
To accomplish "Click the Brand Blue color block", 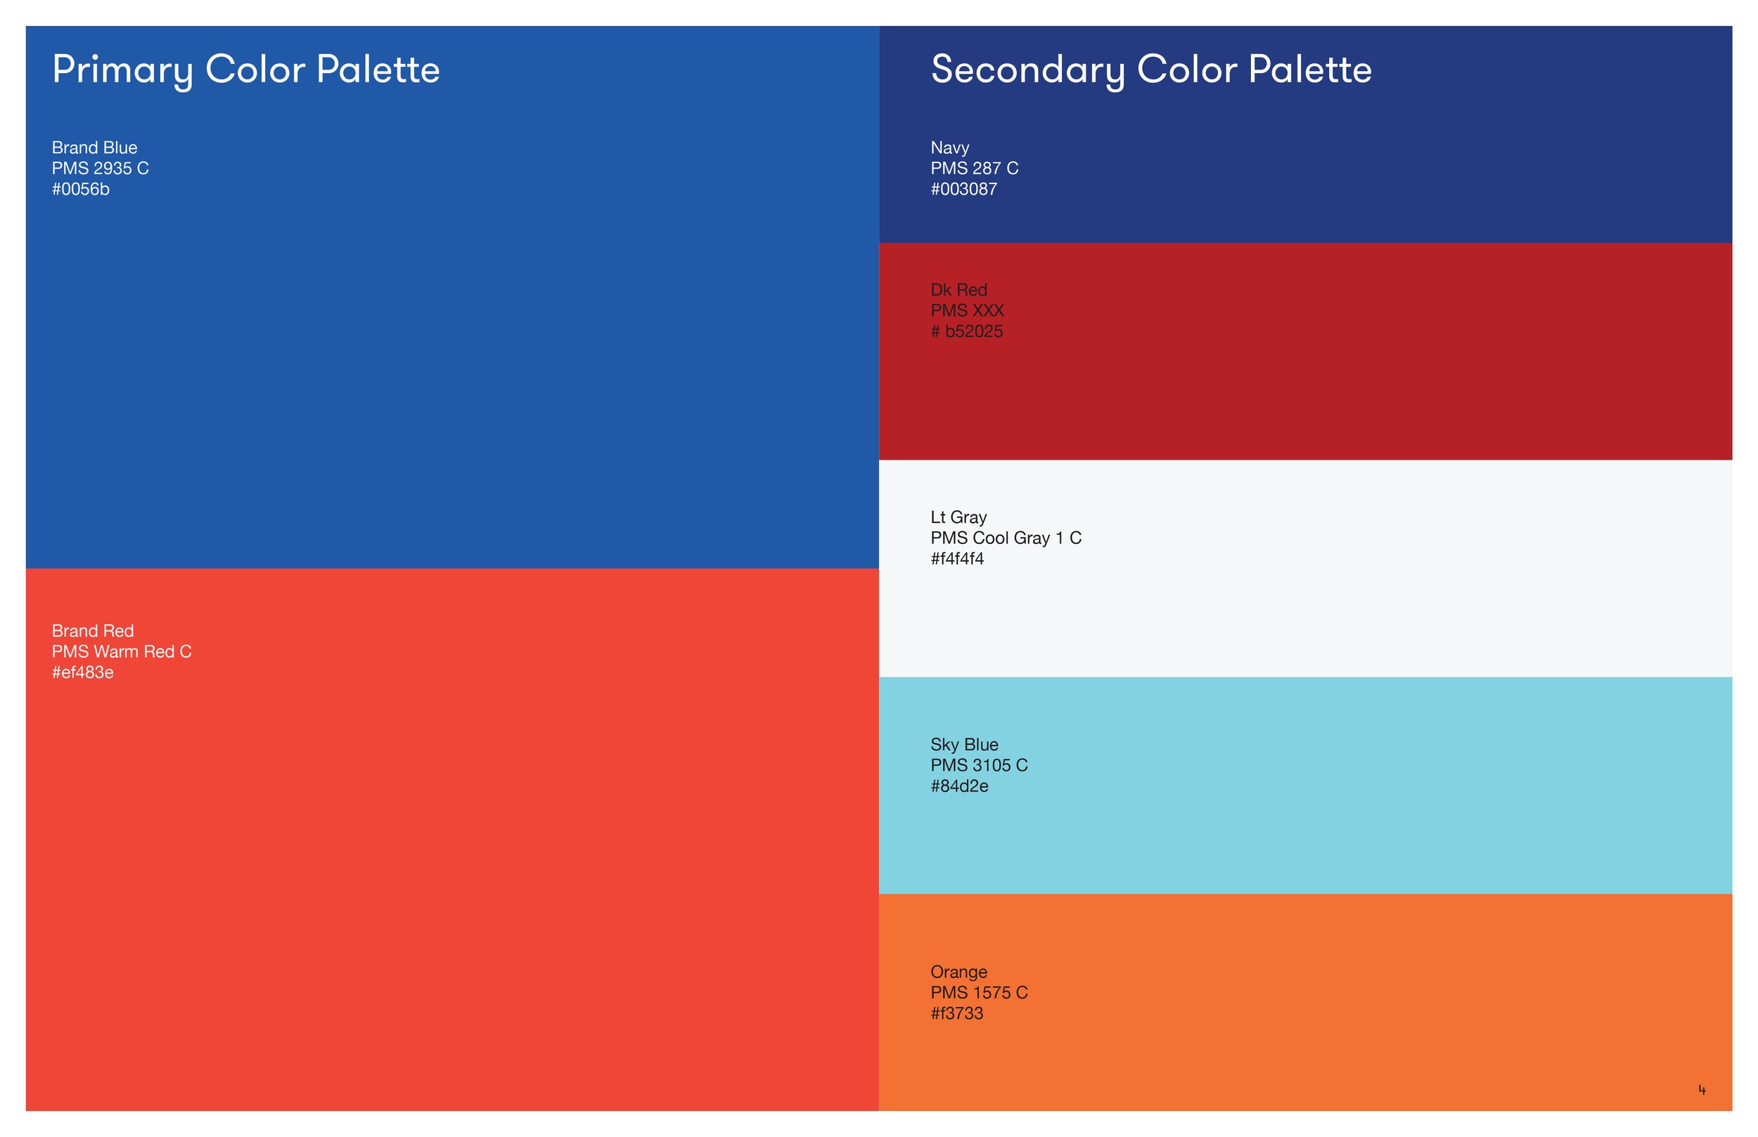I will click(x=452, y=297).
